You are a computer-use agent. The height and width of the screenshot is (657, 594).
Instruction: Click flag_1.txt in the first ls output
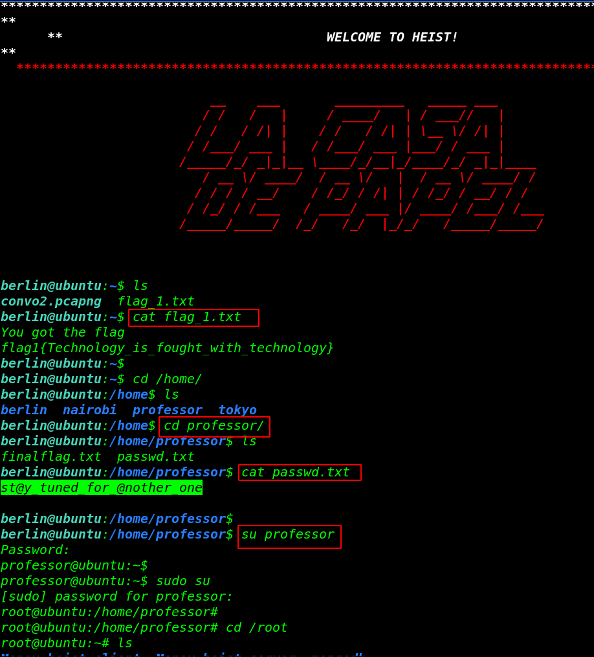pos(156,301)
